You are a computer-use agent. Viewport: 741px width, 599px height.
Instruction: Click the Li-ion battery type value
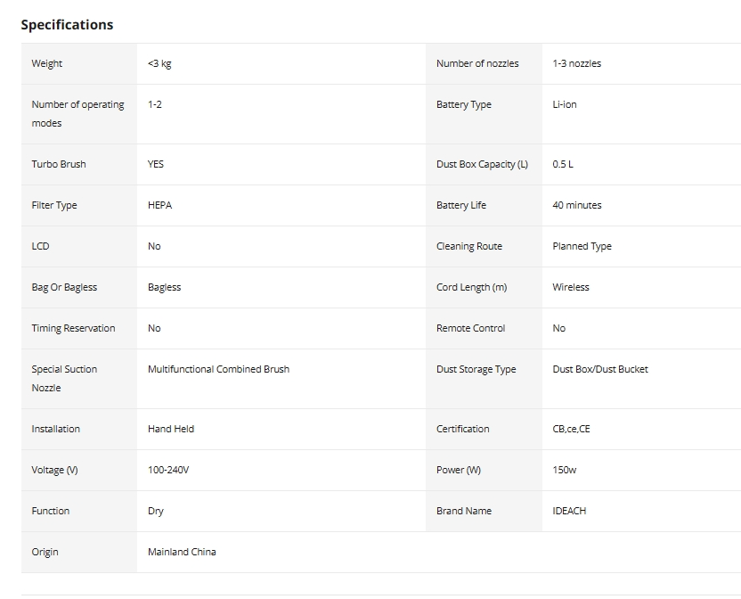[565, 104]
